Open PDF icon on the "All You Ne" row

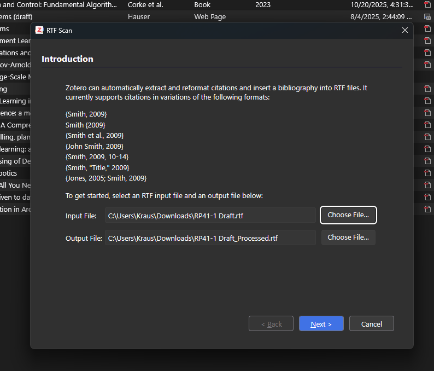[x=427, y=185]
